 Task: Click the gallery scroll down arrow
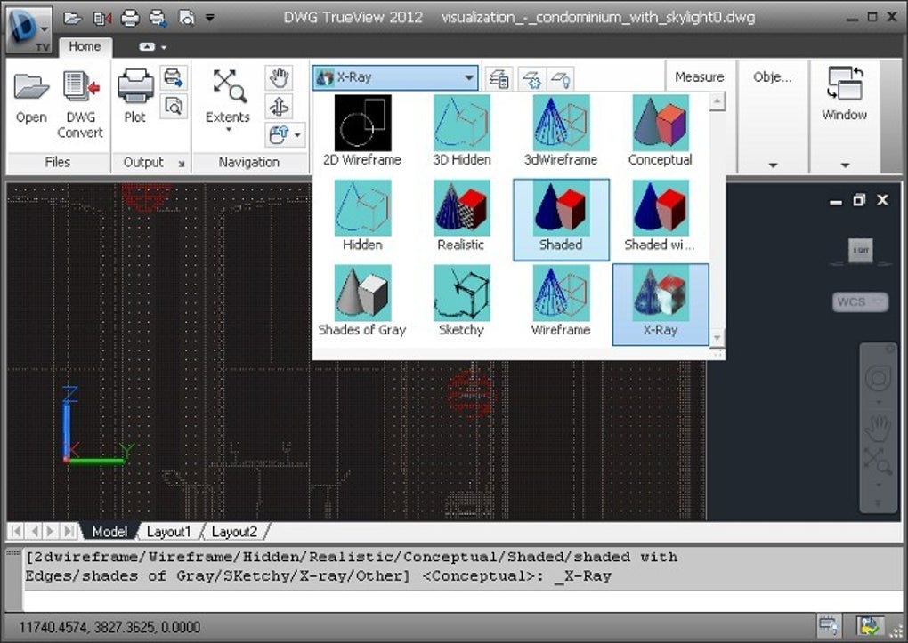point(717,337)
